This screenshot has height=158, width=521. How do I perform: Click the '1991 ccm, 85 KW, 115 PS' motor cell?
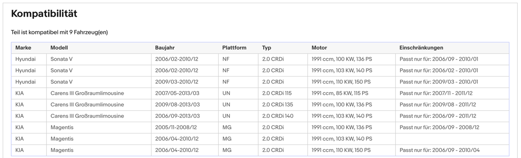340,93
